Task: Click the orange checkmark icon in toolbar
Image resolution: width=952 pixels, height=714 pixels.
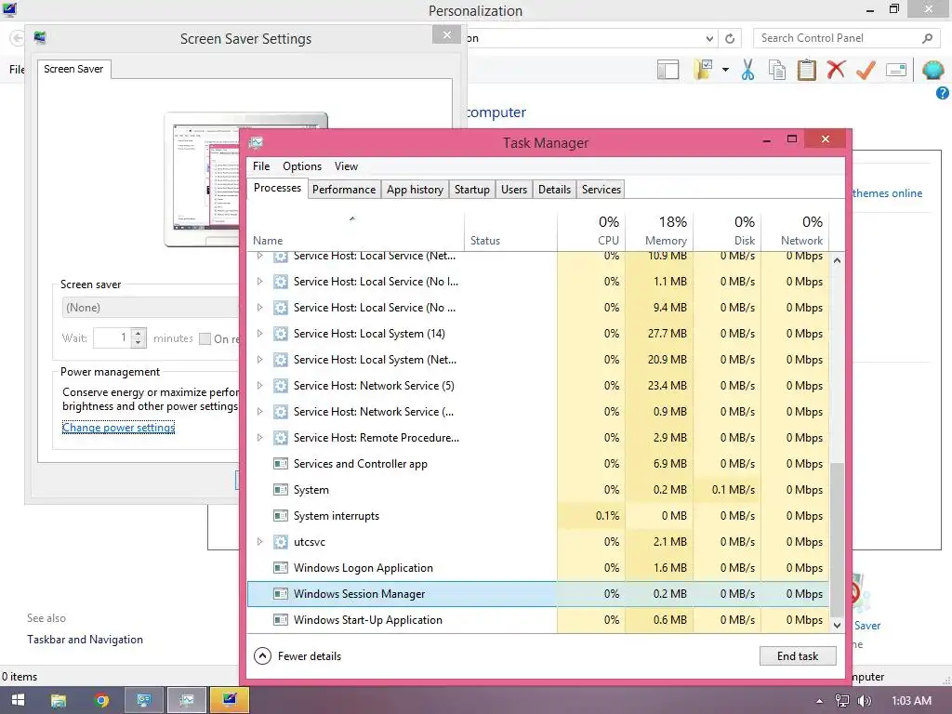Action: 866,70
